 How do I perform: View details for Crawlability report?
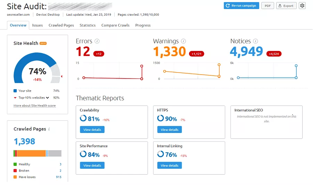pos(92,129)
